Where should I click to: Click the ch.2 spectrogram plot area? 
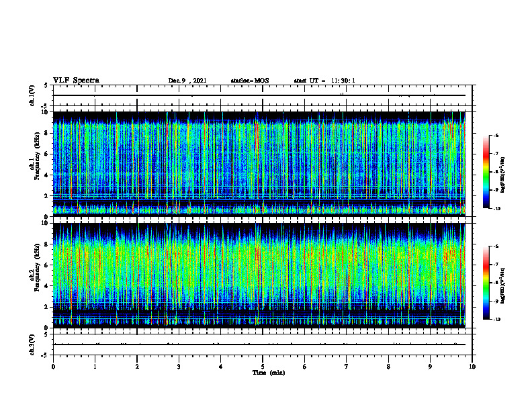(259, 275)
